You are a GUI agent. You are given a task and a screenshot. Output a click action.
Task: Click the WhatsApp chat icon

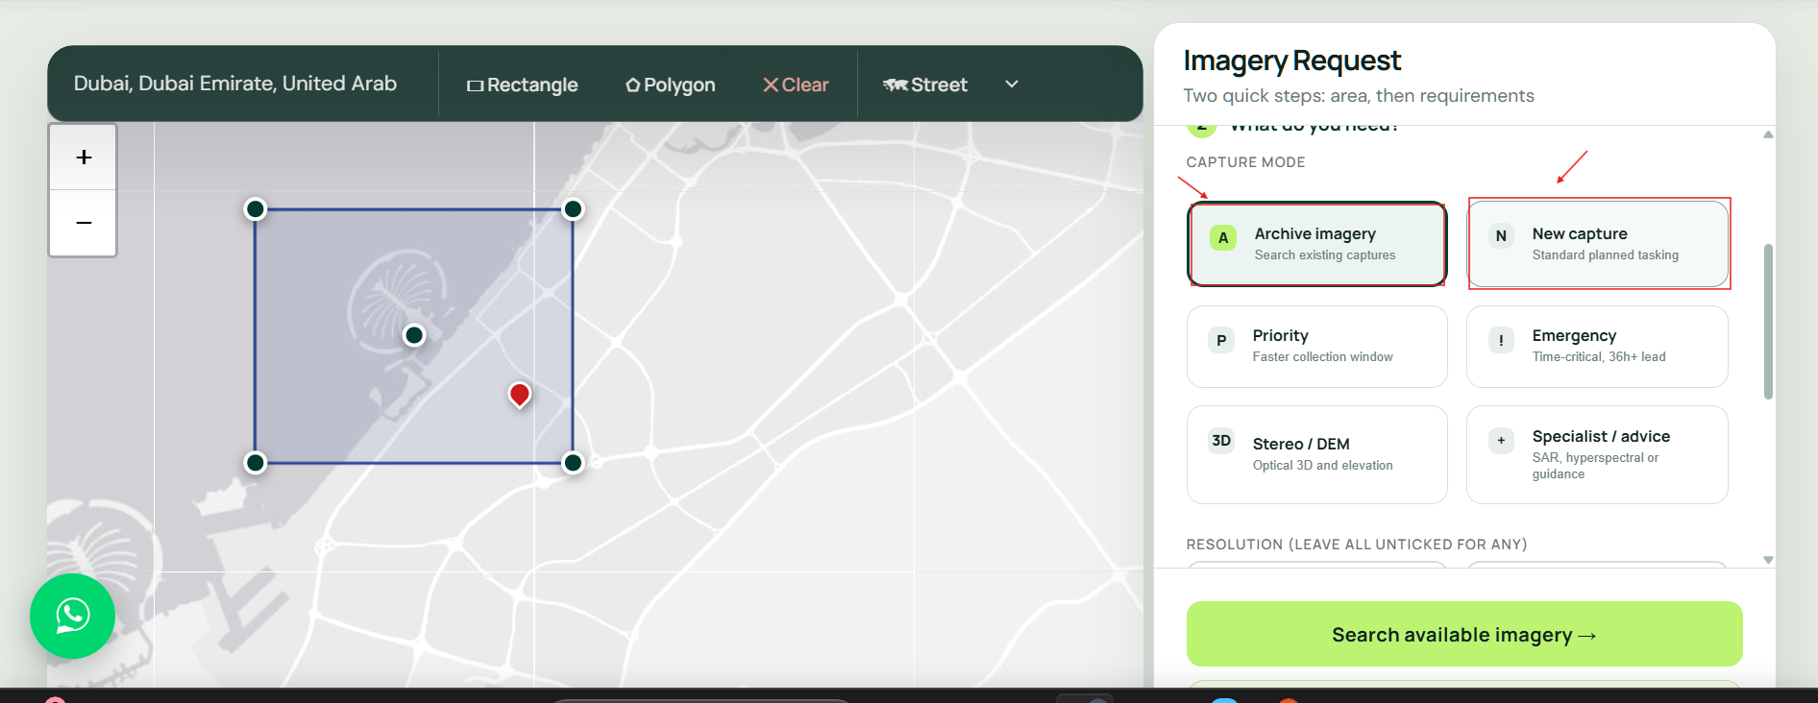pyautogui.click(x=73, y=616)
